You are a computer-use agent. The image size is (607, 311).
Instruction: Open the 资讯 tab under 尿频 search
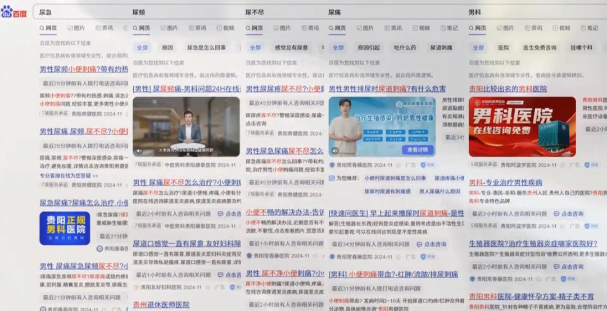click(197, 28)
